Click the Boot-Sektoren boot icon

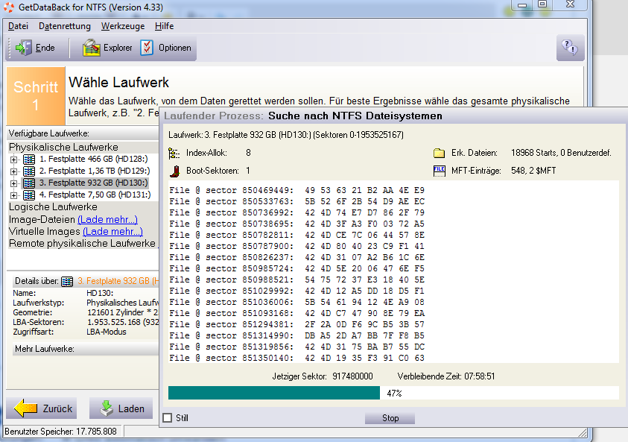174,171
